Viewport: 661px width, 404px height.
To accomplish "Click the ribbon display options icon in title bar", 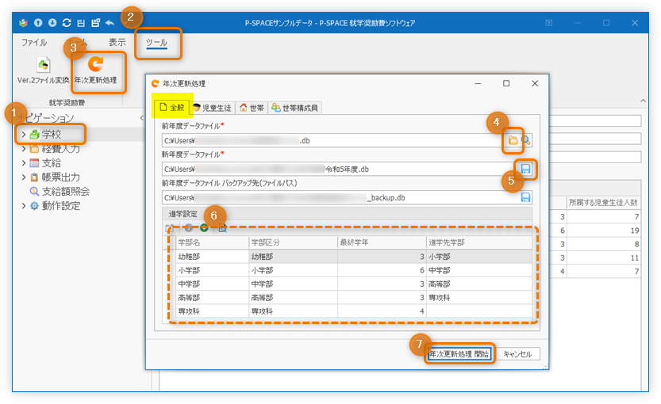I will coord(549,23).
